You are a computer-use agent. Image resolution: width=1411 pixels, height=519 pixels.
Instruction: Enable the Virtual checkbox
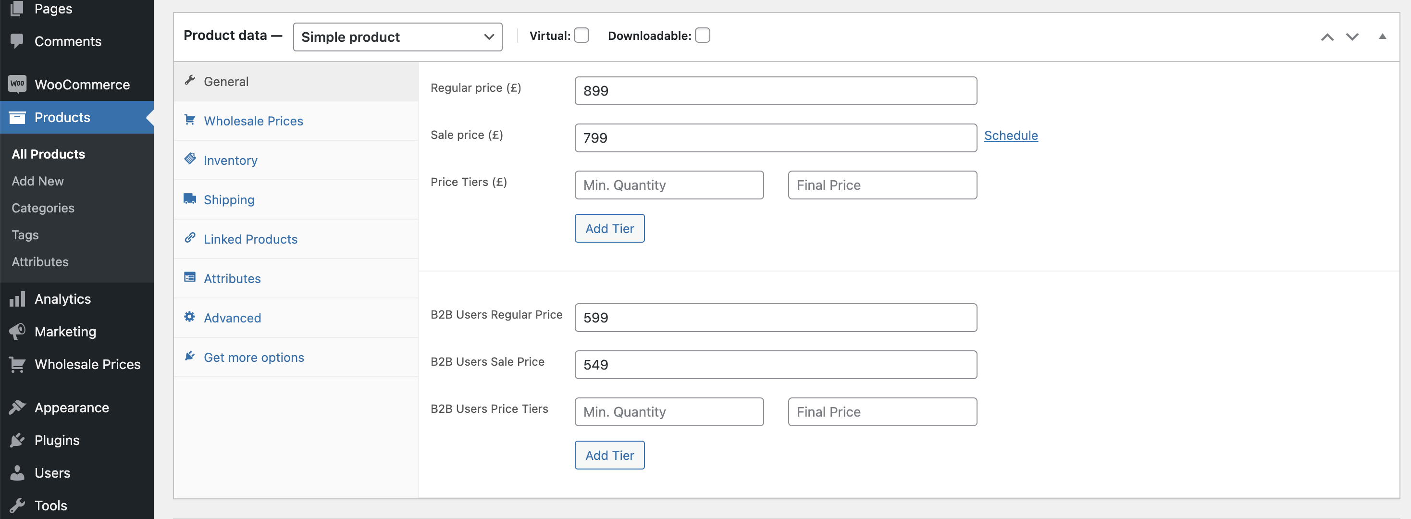(581, 36)
